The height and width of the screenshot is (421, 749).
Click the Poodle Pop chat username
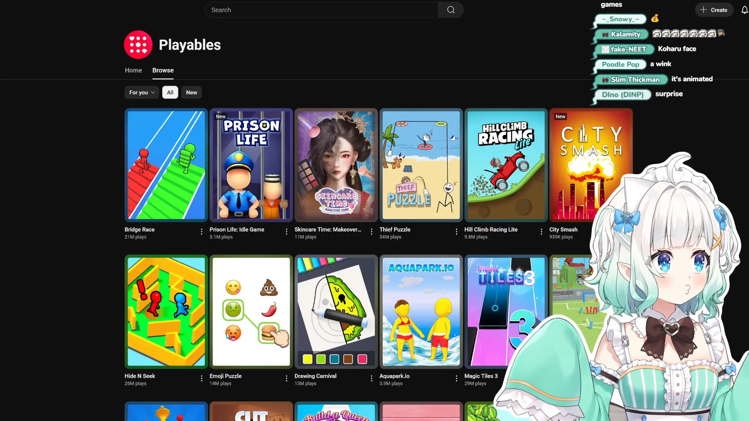(620, 65)
